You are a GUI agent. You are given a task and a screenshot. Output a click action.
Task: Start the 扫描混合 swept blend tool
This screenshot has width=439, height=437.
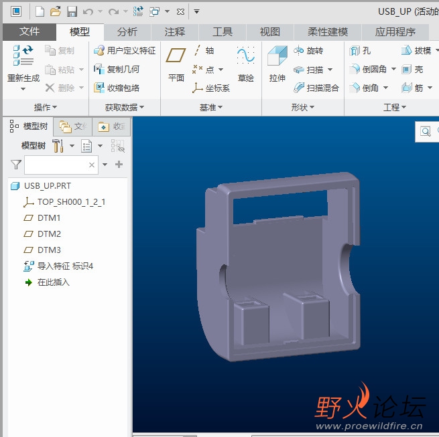point(316,88)
